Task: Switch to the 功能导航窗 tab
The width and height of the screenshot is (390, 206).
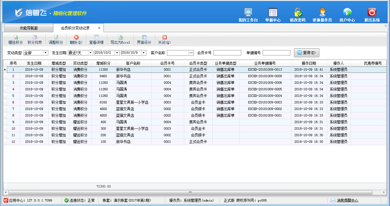Action: (x=29, y=28)
